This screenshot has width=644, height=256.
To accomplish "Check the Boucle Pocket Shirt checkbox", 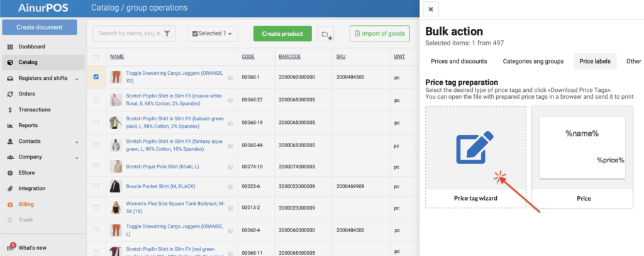I will pos(96,186).
